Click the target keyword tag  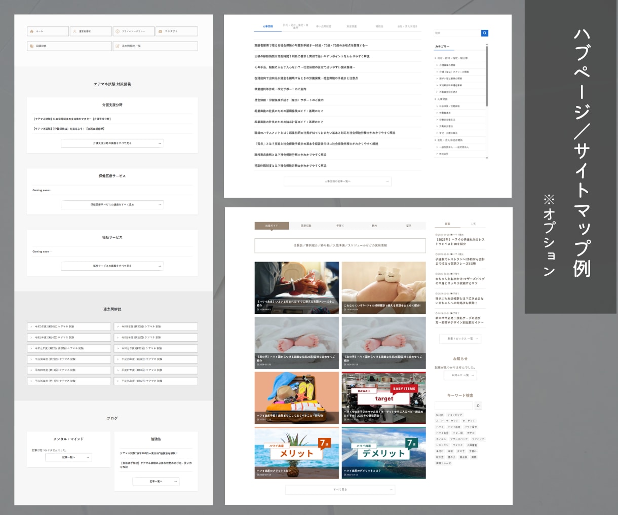coord(440,415)
